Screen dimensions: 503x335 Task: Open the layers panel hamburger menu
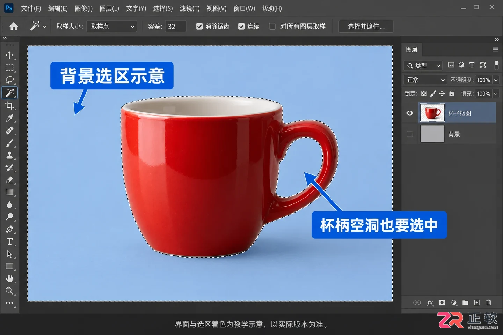495,50
